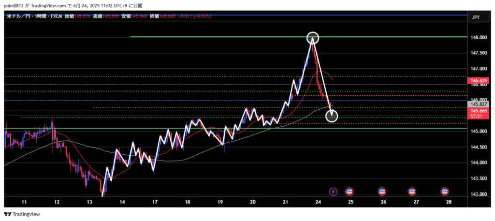Open the JPY currency selector
Screen dimensions: 495x221
(475, 17)
